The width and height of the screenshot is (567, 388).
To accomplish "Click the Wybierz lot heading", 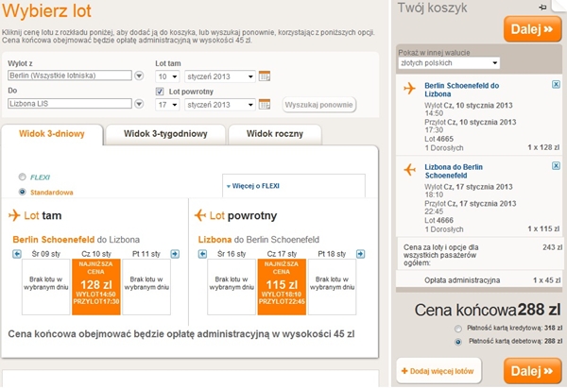I will click(x=46, y=10).
